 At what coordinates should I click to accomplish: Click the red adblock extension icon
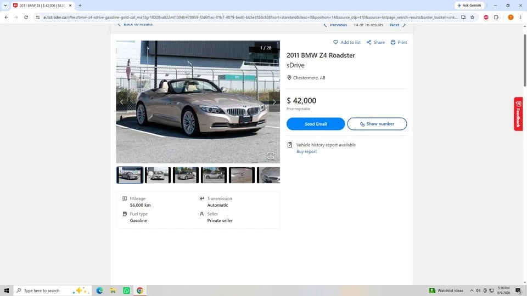[x=486, y=17]
